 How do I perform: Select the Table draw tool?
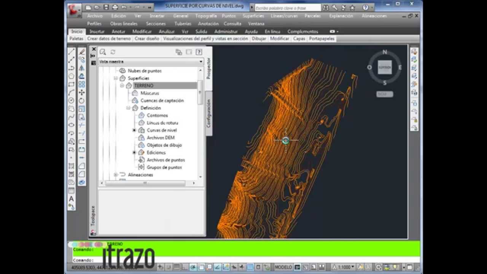coord(71,190)
